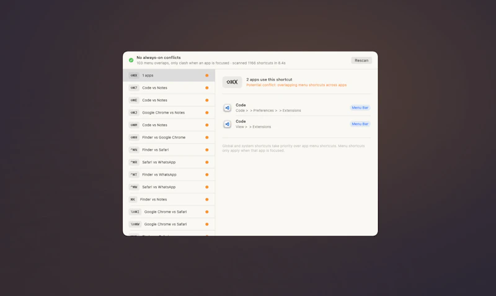Click orange dot on Finder vs Google Chrome row
This screenshot has width=496, height=296.
tap(207, 137)
